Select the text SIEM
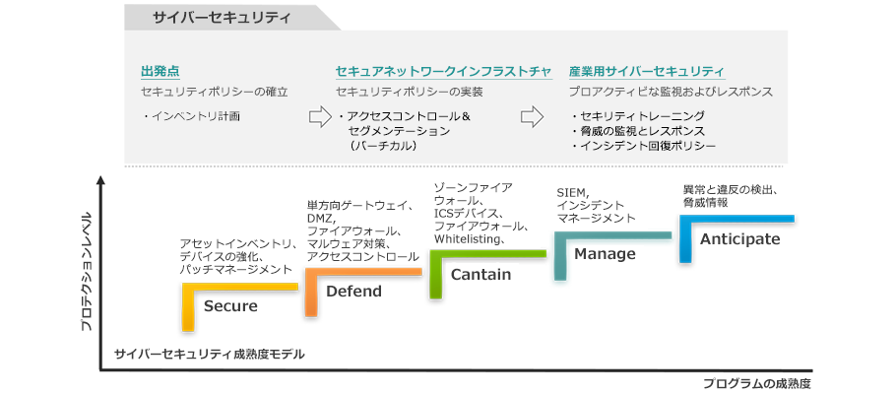This screenshot has height=394, width=896. click(570, 193)
